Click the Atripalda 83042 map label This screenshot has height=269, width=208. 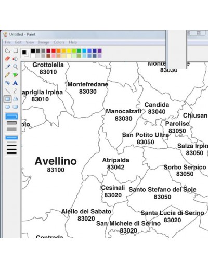tap(115, 163)
